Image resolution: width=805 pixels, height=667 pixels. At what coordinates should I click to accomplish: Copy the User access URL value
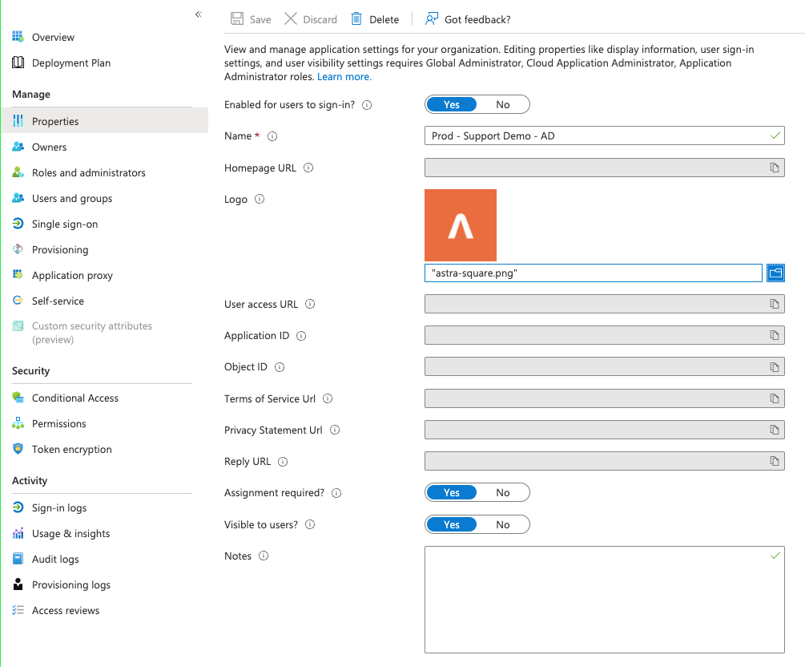click(x=775, y=304)
